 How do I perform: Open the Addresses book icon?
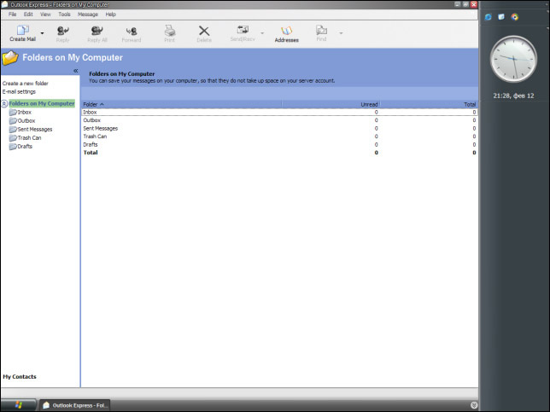pos(287,31)
